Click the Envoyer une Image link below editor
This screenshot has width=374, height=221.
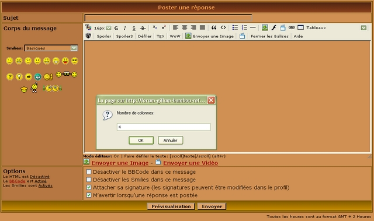pyautogui.click(x=120, y=163)
